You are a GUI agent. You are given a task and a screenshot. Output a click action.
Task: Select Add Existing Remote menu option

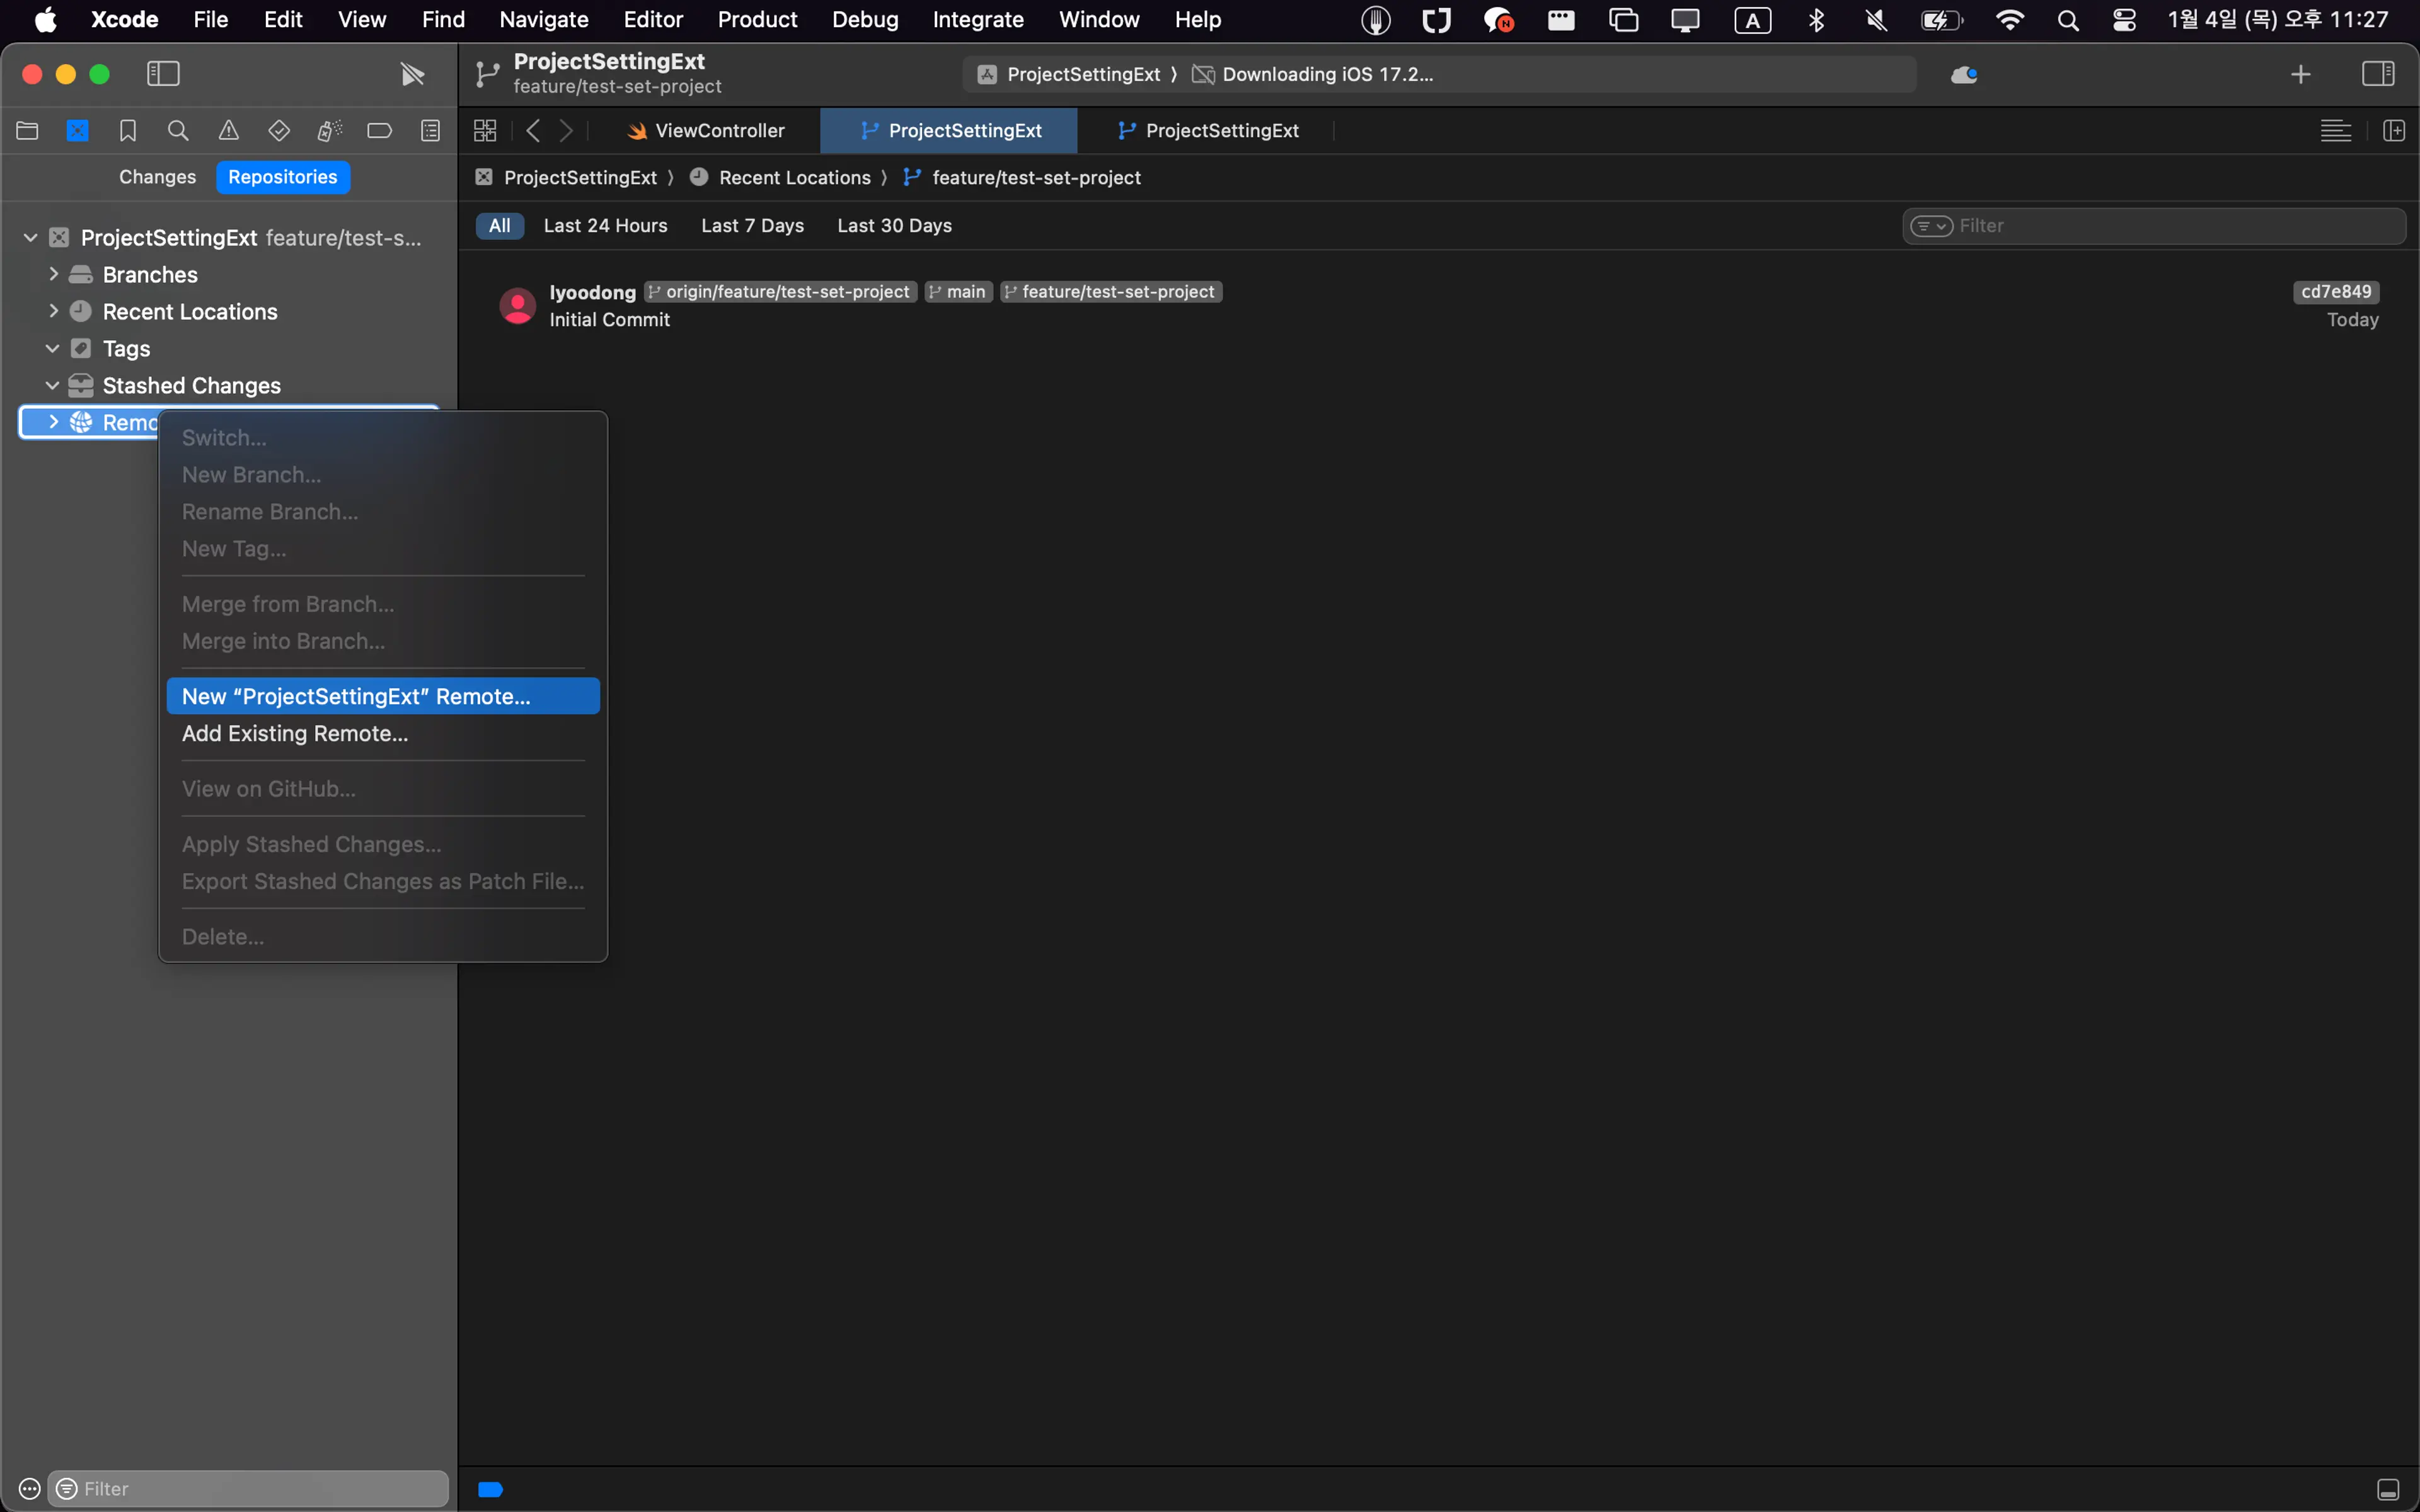(x=294, y=731)
